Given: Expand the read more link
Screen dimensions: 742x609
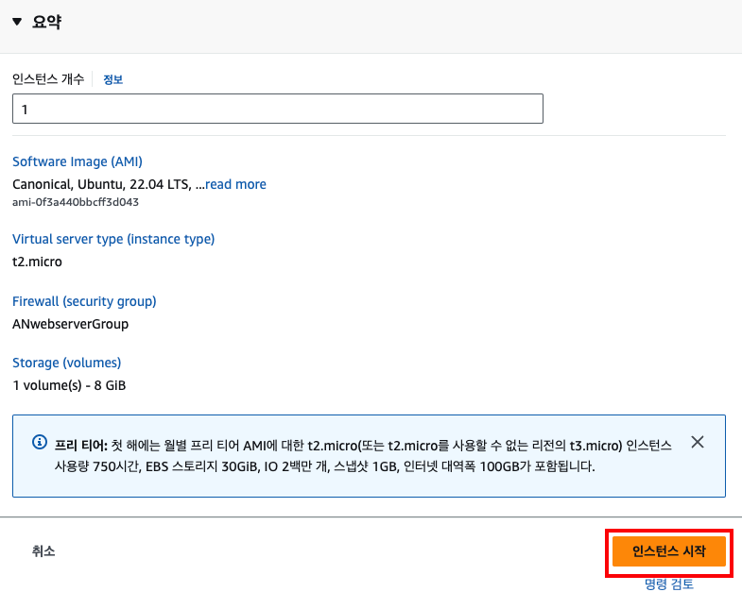Looking at the screenshot, I should coord(235,184).
